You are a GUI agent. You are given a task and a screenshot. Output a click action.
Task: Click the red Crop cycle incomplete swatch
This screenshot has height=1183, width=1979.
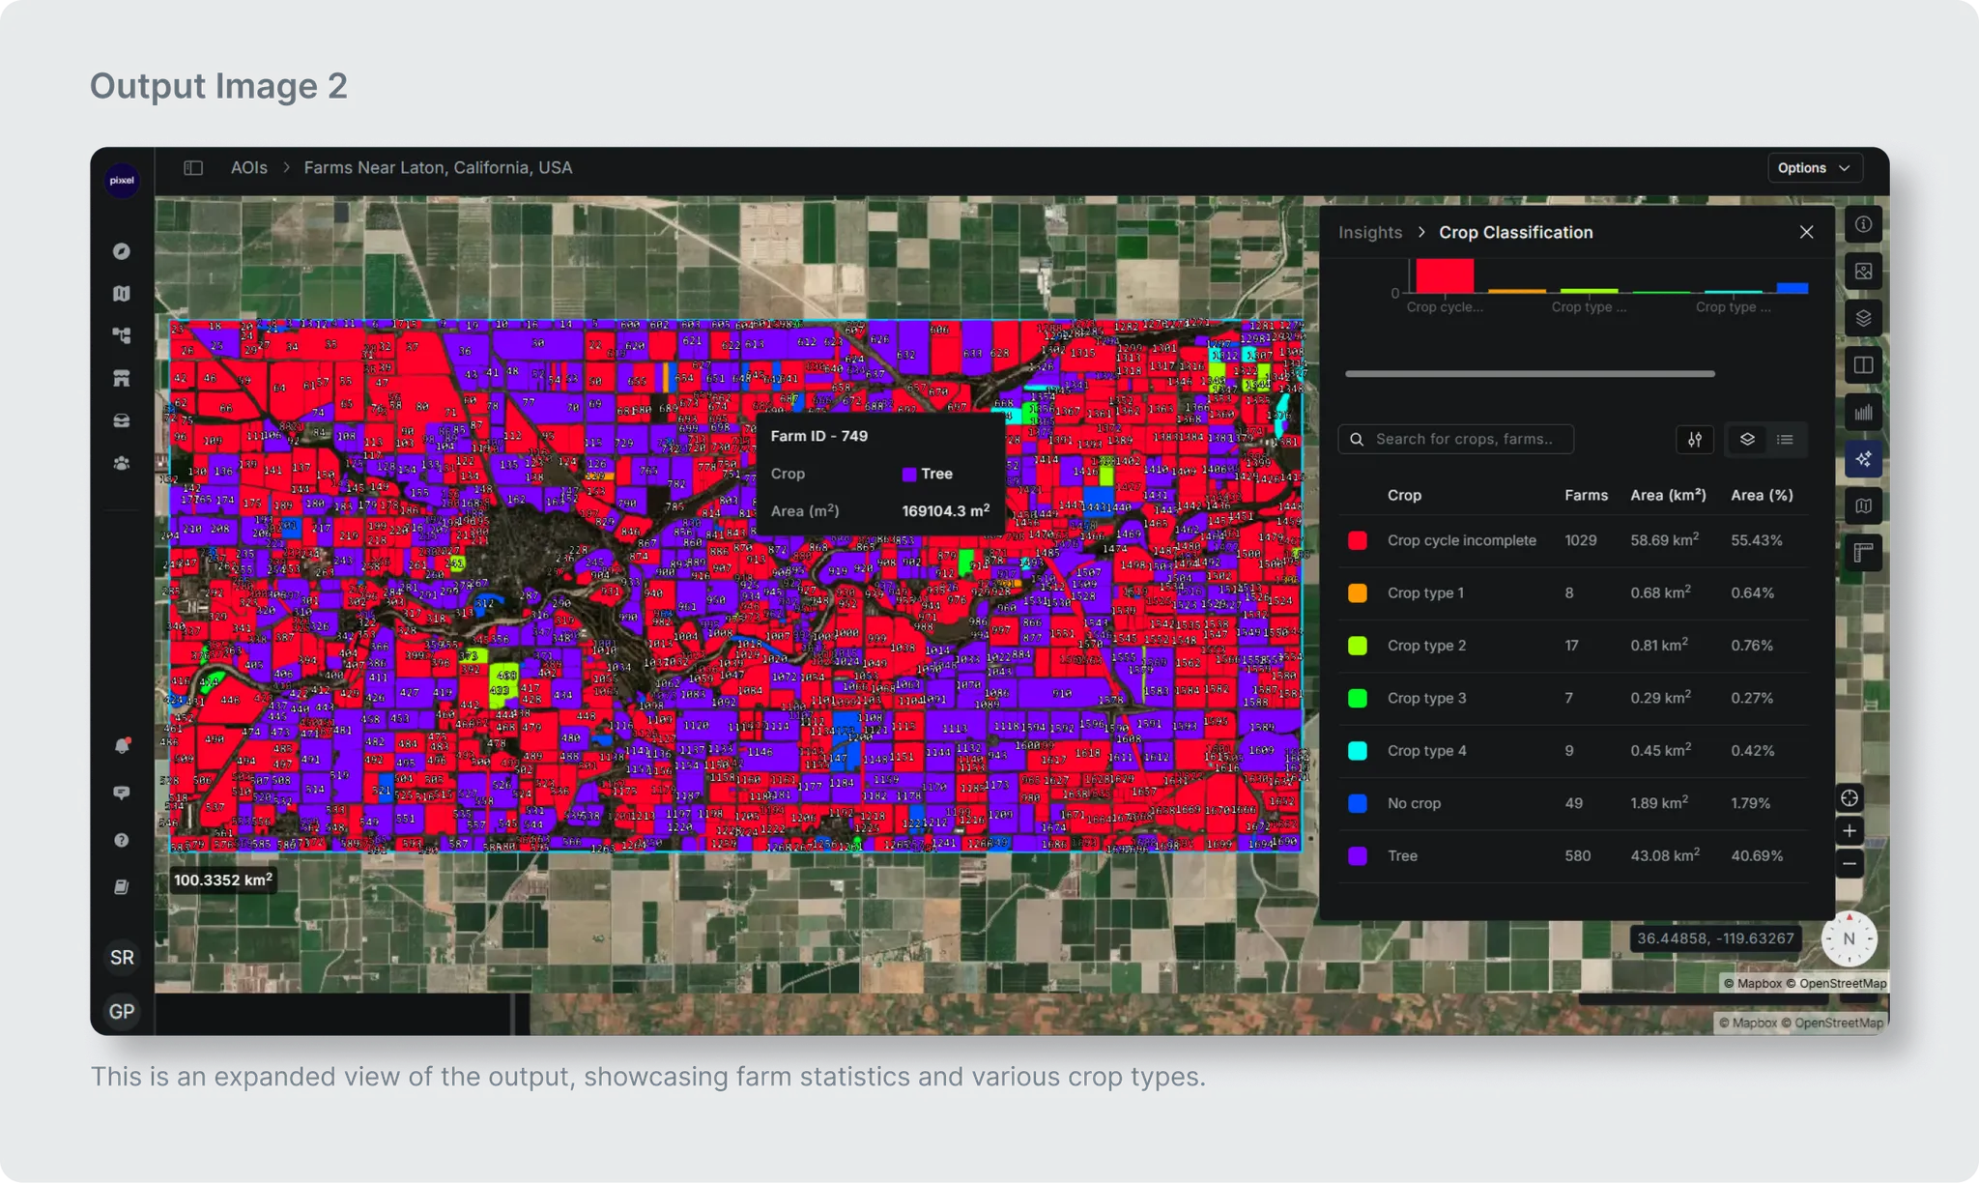click(1357, 541)
